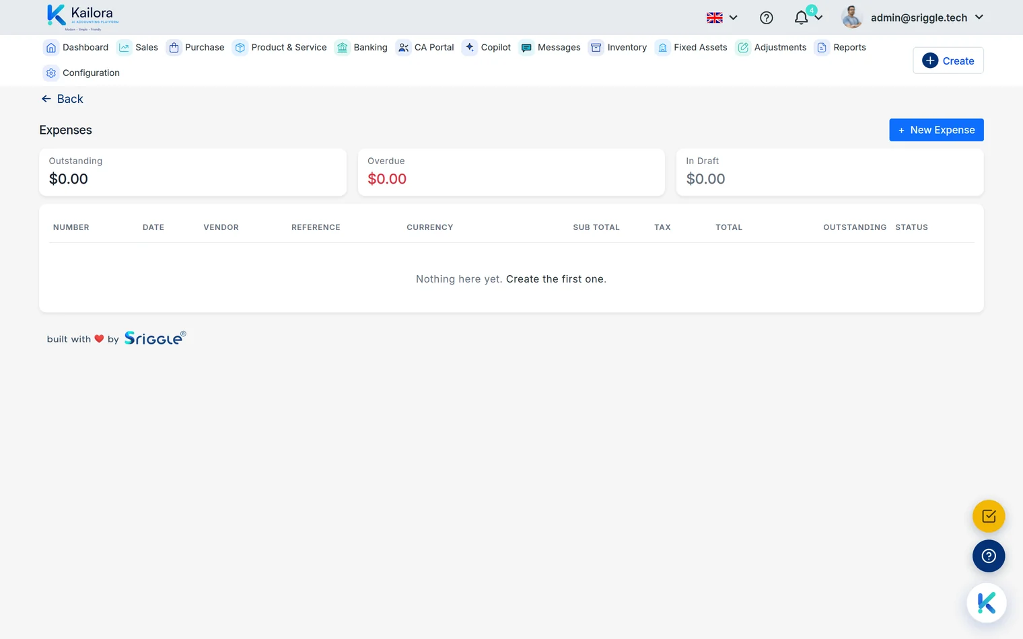
Task: Expand the notifications chevron
Action: [x=818, y=18]
